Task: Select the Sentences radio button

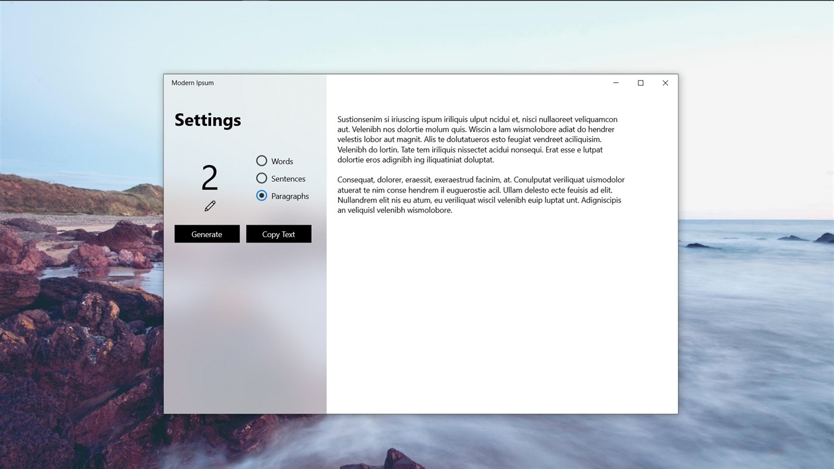Action: [x=261, y=178]
